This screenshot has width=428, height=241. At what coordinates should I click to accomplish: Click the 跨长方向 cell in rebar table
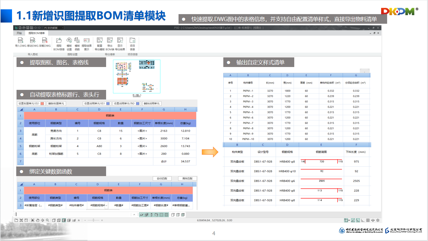[56, 139]
